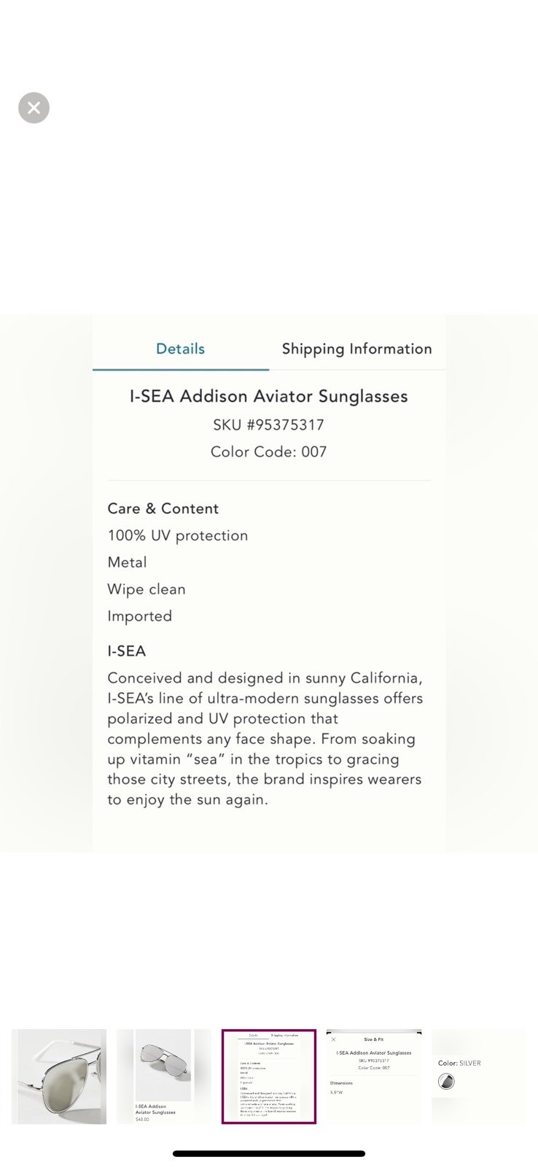Open the Color: SILVER thumbnail
The image size is (538, 1167).
click(479, 1077)
